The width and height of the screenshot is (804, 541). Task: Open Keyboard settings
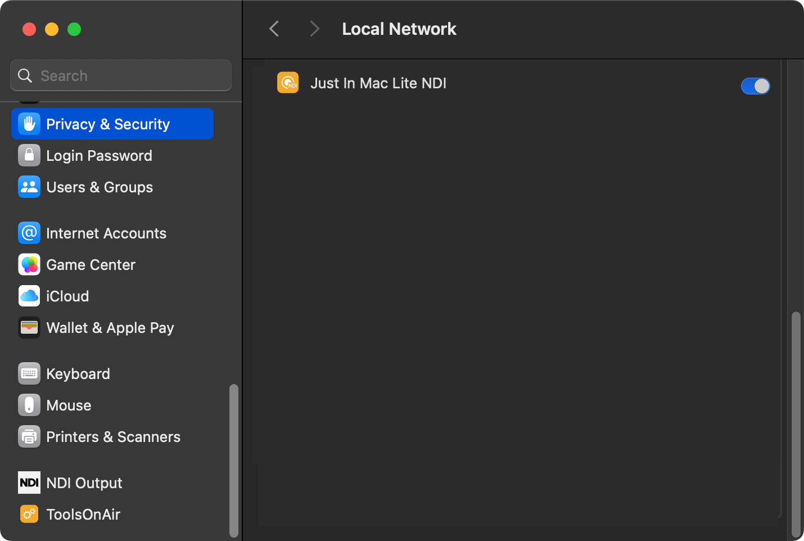coord(112,373)
